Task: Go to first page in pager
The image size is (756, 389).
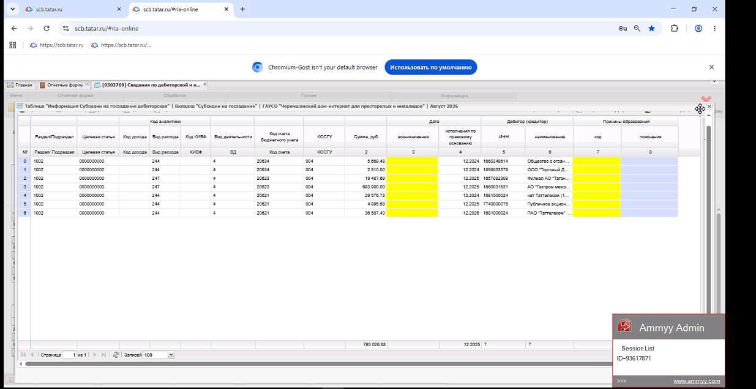Action: click(x=24, y=355)
